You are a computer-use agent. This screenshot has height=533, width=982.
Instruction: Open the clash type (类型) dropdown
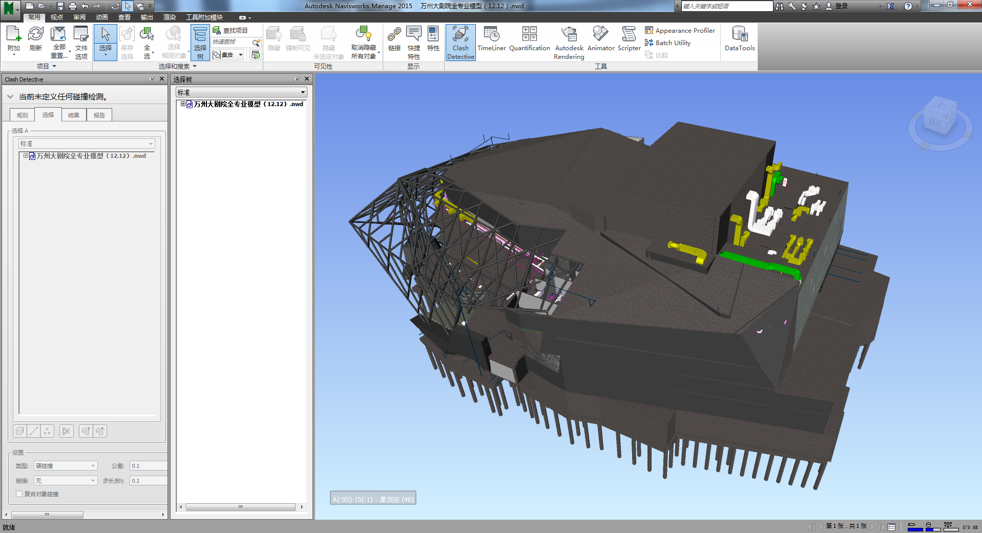pos(65,466)
